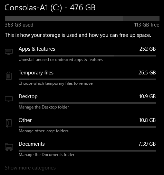Click the Documents folder icon

click(x=9, y=147)
